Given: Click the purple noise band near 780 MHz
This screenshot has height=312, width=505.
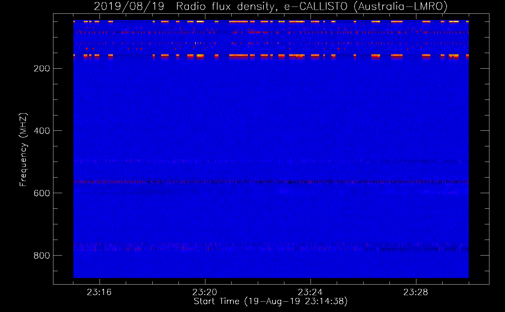Looking at the screenshot, I should pos(271,247).
